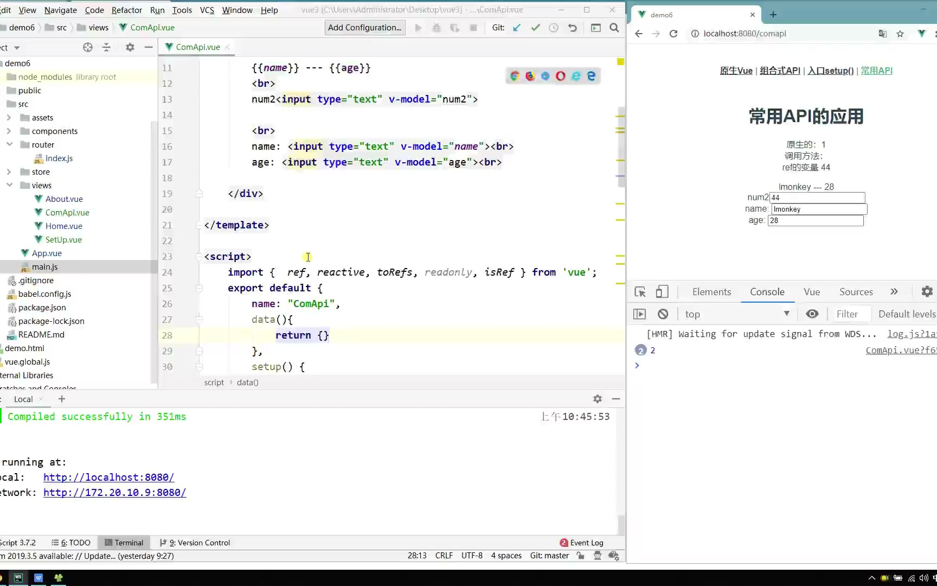This screenshot has height=586, width=937.
Task: Toggle the console live expression eye
Action: [x=812, y=314]
